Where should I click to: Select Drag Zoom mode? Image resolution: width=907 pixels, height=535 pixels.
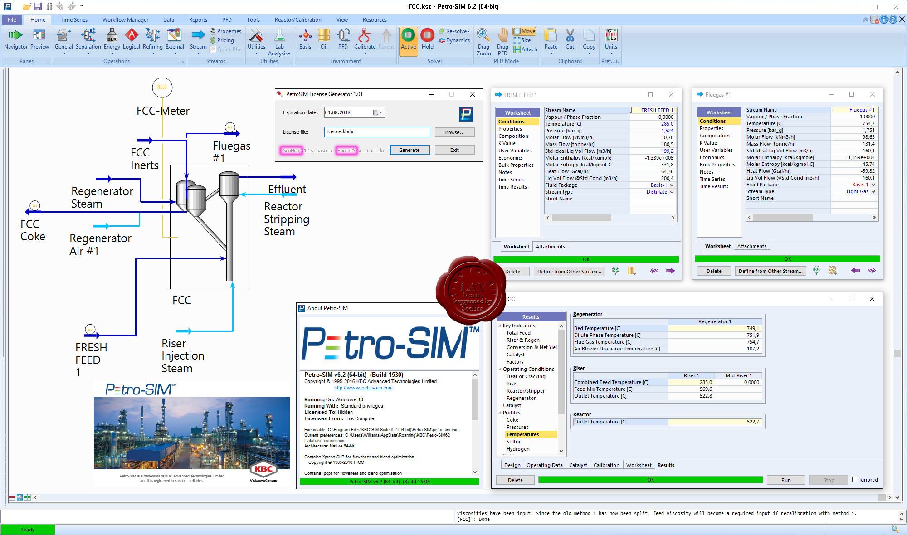click(x=483, y=42)
